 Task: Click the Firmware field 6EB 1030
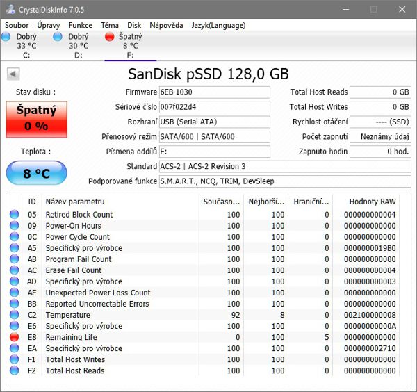tap(214, 92)
